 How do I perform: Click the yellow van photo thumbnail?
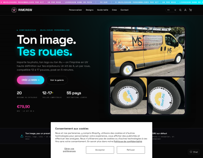[x=148, y=52]
